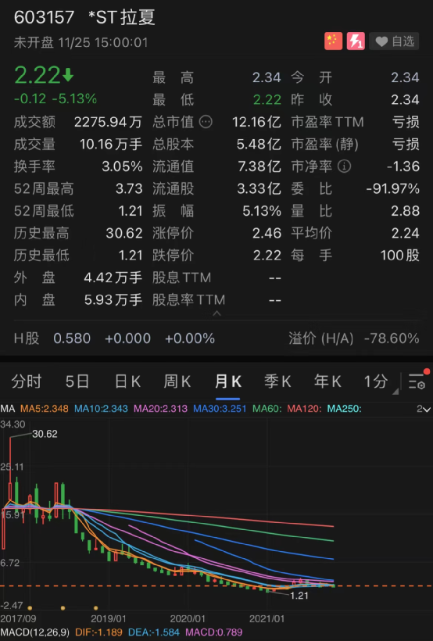Tap the 换手率 3.05% value
The height and width of the screenshot is (641, 433).
point(122,167)
